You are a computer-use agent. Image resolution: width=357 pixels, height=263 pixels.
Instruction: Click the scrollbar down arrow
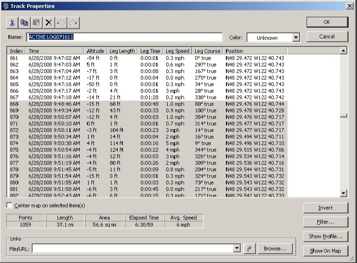click(x=343, y=193)
